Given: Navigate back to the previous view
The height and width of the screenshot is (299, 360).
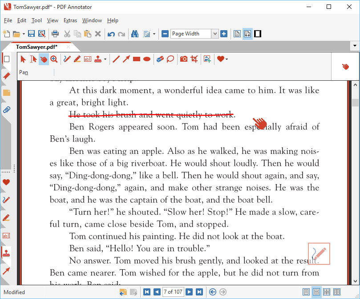Looking at the screenshot, I should (x=213, y=292).
